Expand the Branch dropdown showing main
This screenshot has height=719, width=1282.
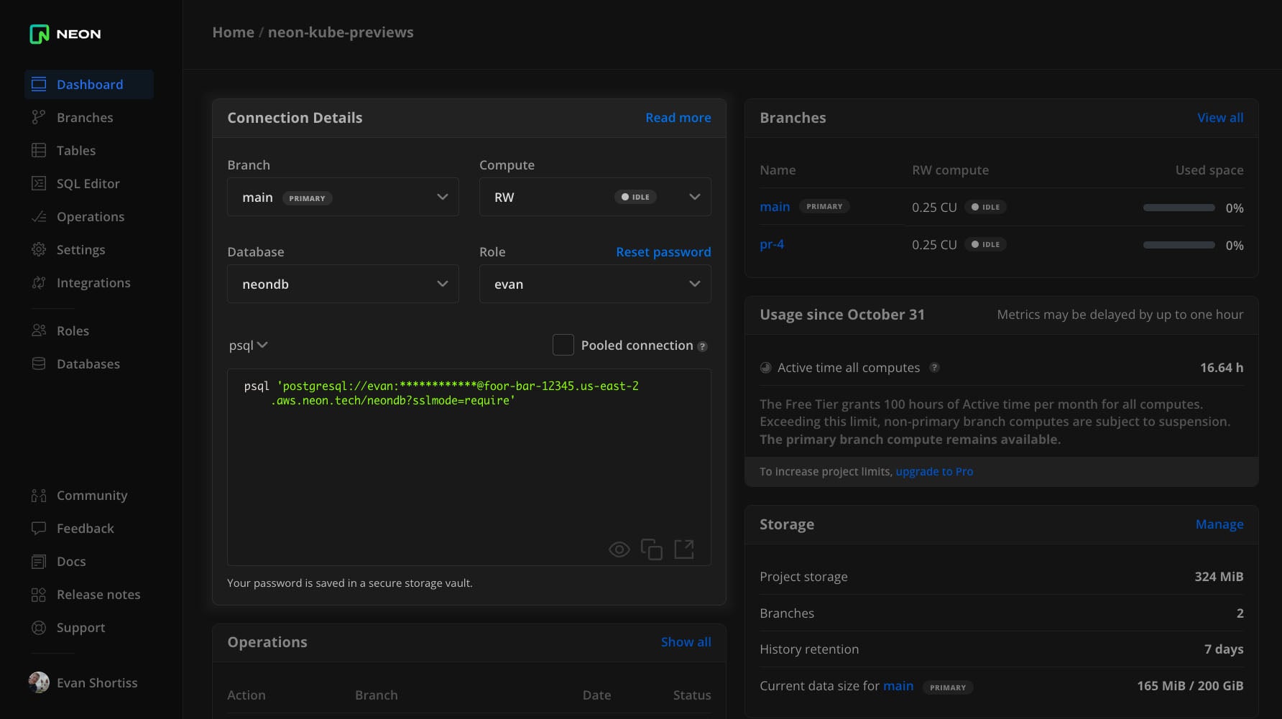(x=343, y=198)
